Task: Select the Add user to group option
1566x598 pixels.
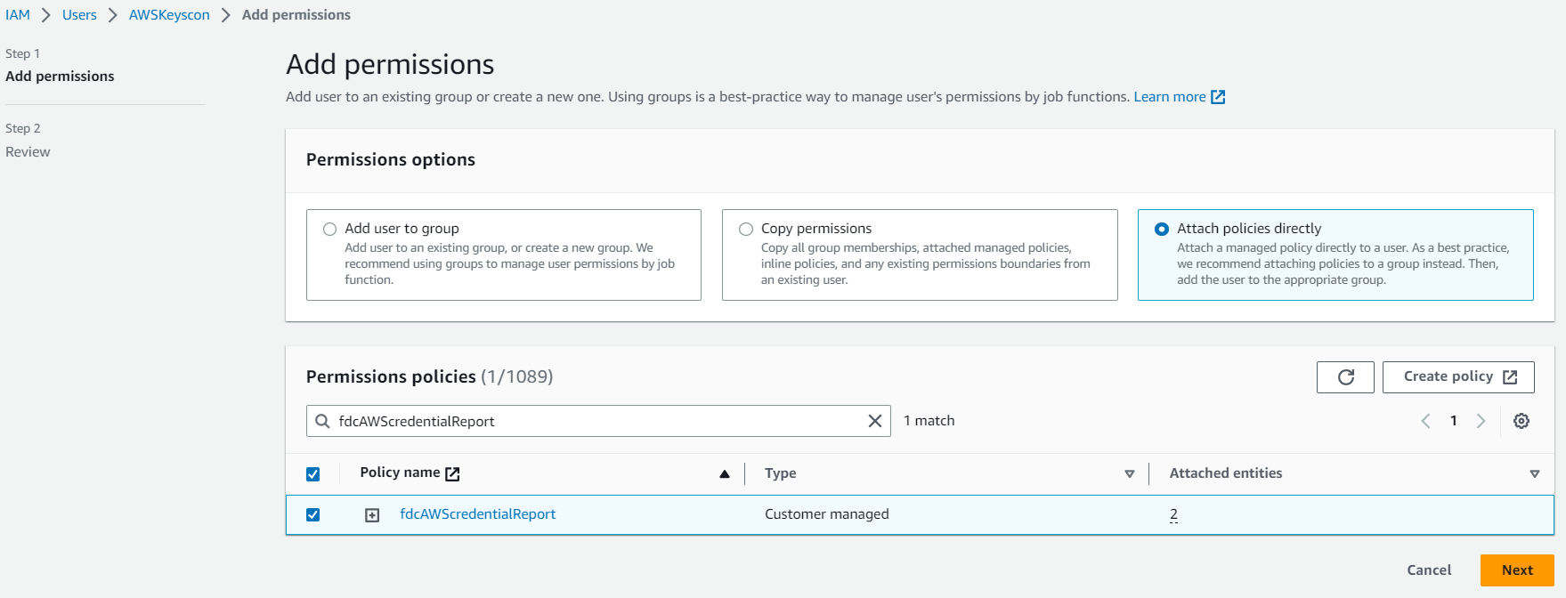Action: (x=330, y=230)
